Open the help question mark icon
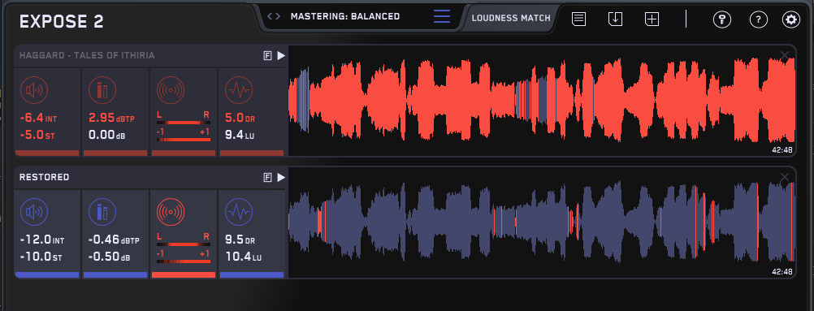The image size is (814, 311). (759, 19)
